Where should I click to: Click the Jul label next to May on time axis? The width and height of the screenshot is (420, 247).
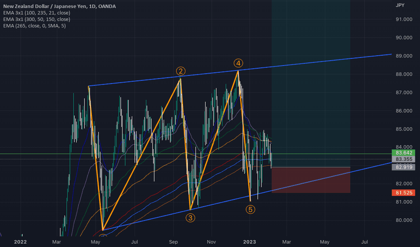point(134,242)
